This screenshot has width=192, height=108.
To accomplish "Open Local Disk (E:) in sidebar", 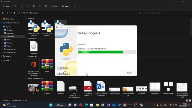I will (x=11, y=52).
